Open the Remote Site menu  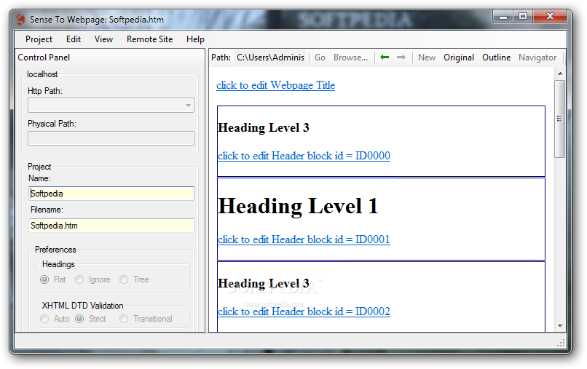tap(150, 39)
